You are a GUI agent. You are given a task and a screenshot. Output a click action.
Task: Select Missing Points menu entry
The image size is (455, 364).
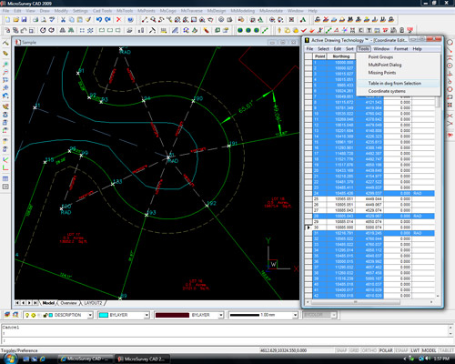click(x=382, y=73)
